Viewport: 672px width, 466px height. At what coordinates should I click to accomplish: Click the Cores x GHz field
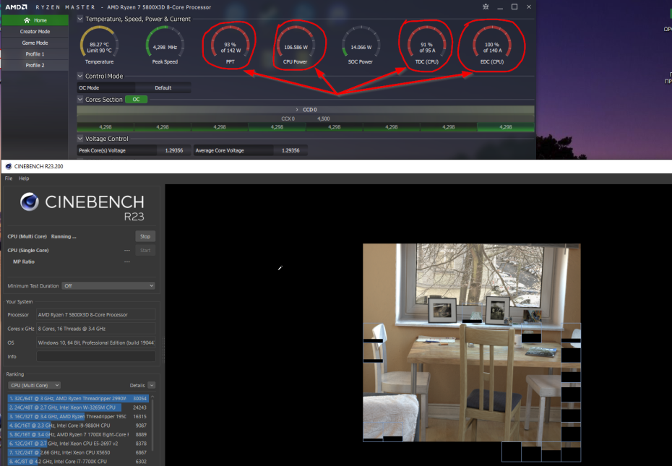[96, 329]
